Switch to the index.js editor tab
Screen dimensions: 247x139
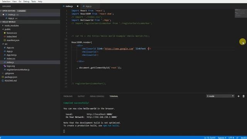pos(69,6)
